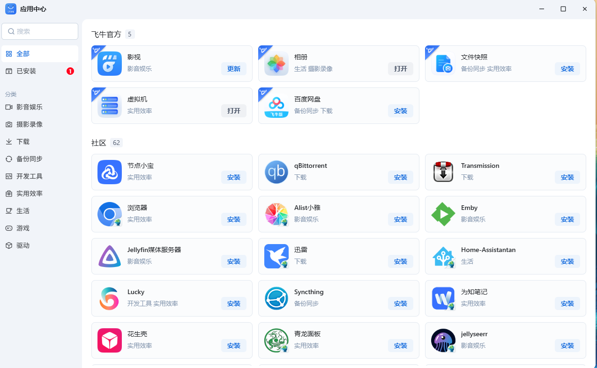Filter by 备份同步 category
This screenshot has height=368, width=597.
[x=40, y=159]
